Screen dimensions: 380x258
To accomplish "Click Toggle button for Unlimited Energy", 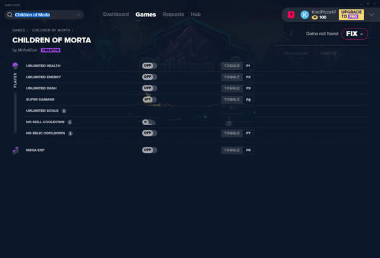I will click(231, 77).
